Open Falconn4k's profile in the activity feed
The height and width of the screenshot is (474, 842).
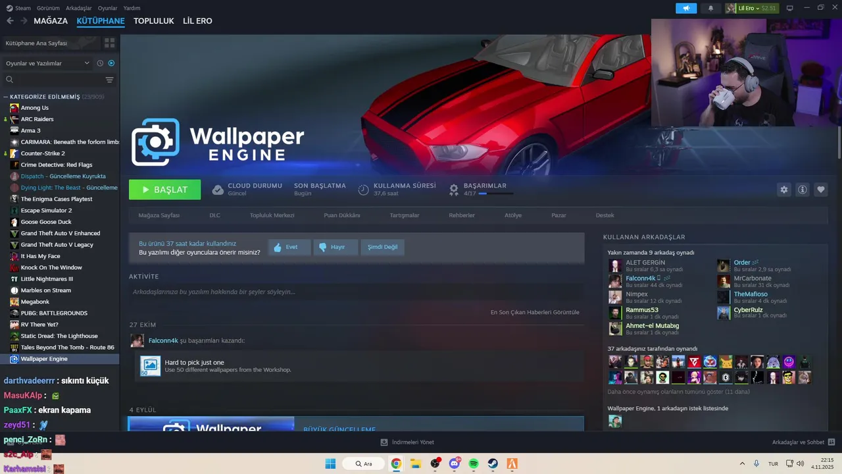[163, 340]
